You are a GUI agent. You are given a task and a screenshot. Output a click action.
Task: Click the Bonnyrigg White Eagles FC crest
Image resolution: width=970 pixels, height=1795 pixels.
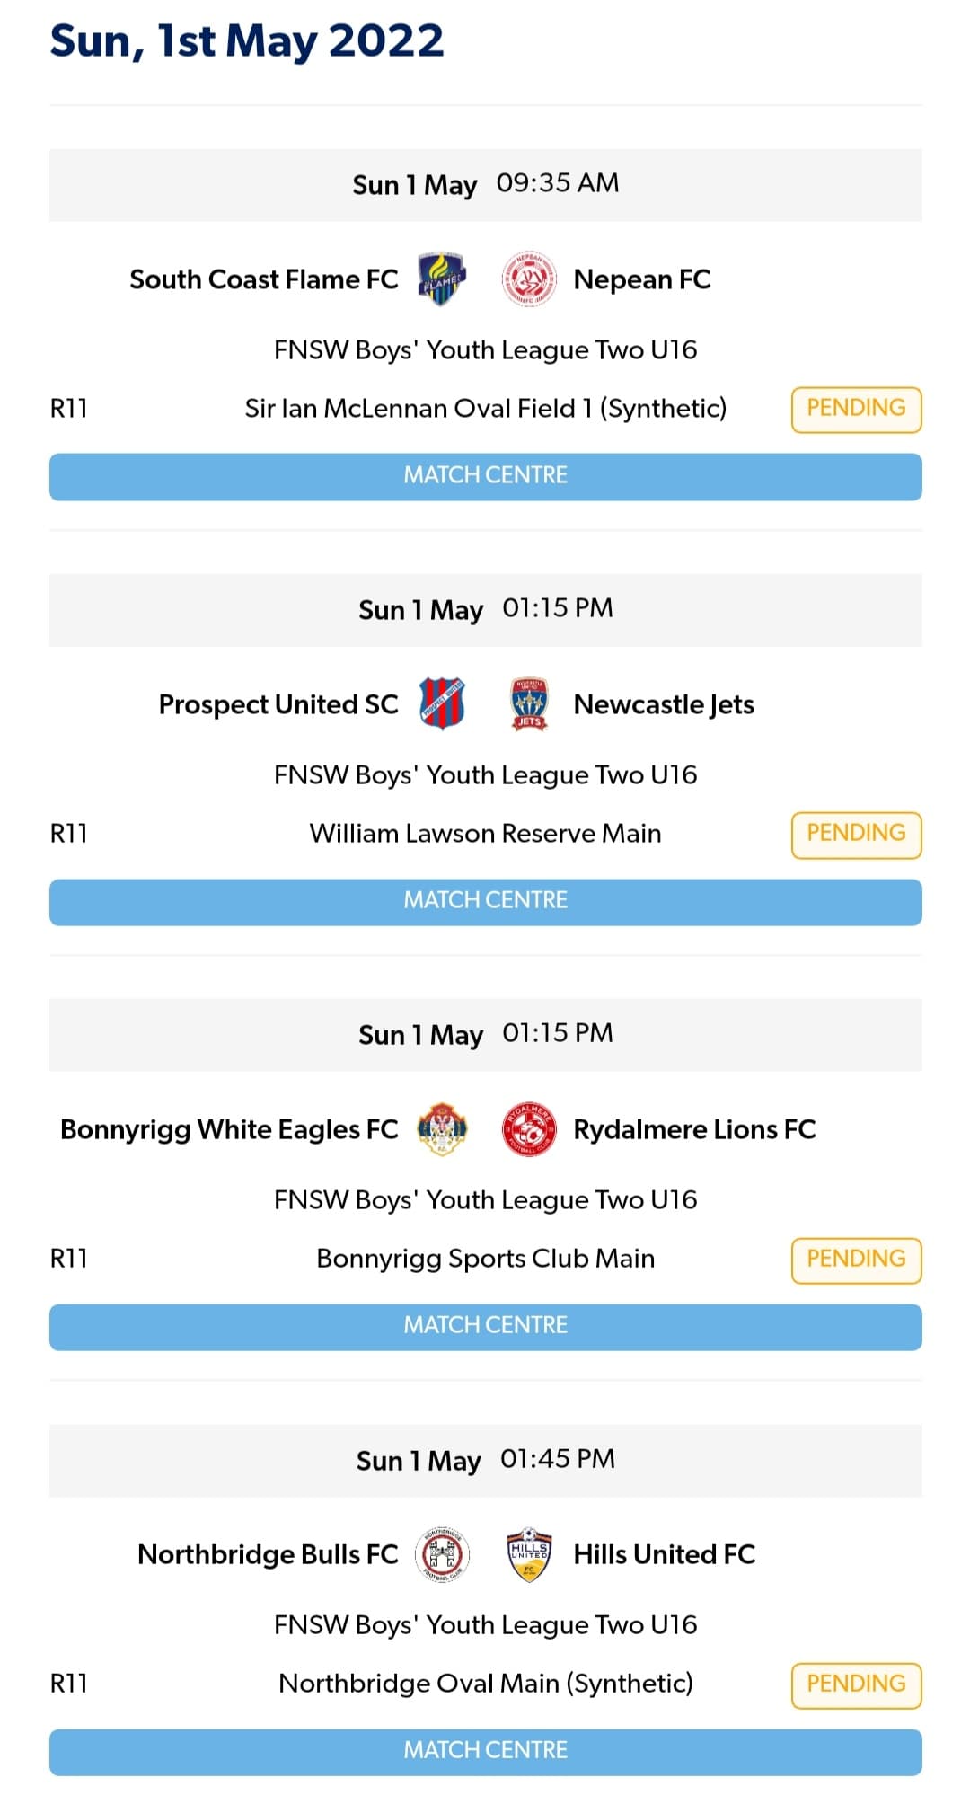[x=442, y=1129]
